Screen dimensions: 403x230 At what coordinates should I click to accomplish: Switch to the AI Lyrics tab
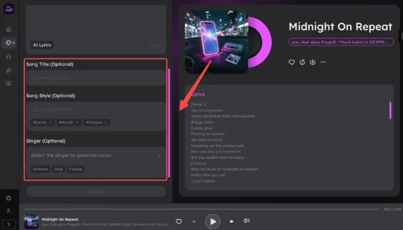tap(43, 45)
